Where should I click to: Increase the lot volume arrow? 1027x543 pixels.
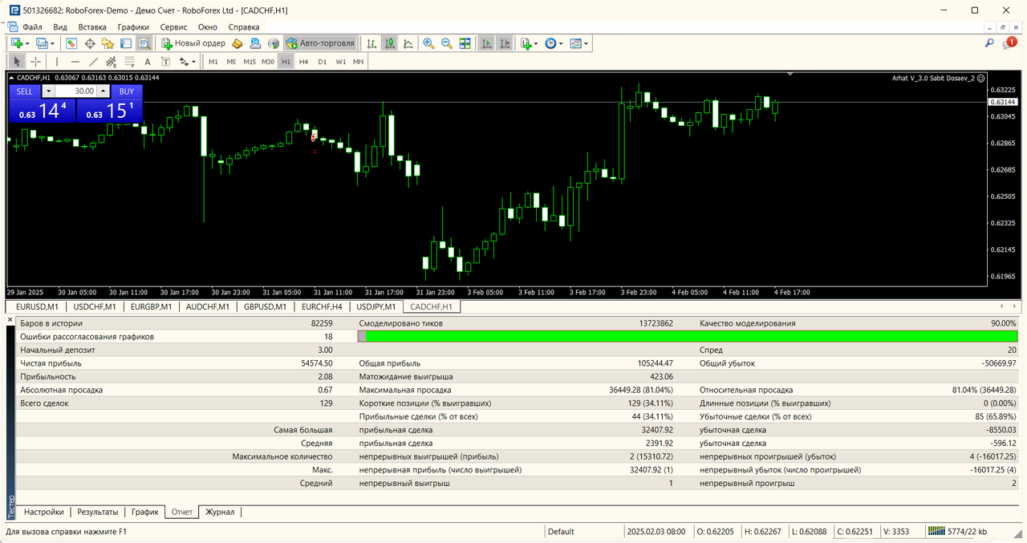coord(103,91)
